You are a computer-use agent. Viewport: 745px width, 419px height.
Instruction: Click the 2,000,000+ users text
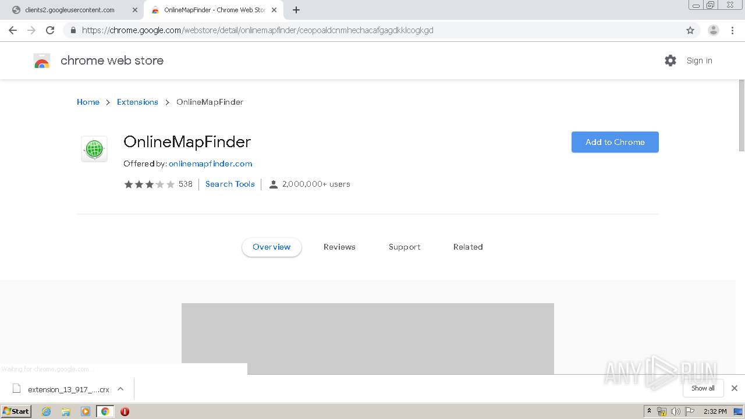[316, 184]
